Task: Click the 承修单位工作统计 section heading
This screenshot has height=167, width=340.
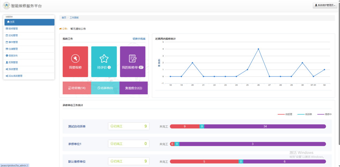Action: [73, 105]
